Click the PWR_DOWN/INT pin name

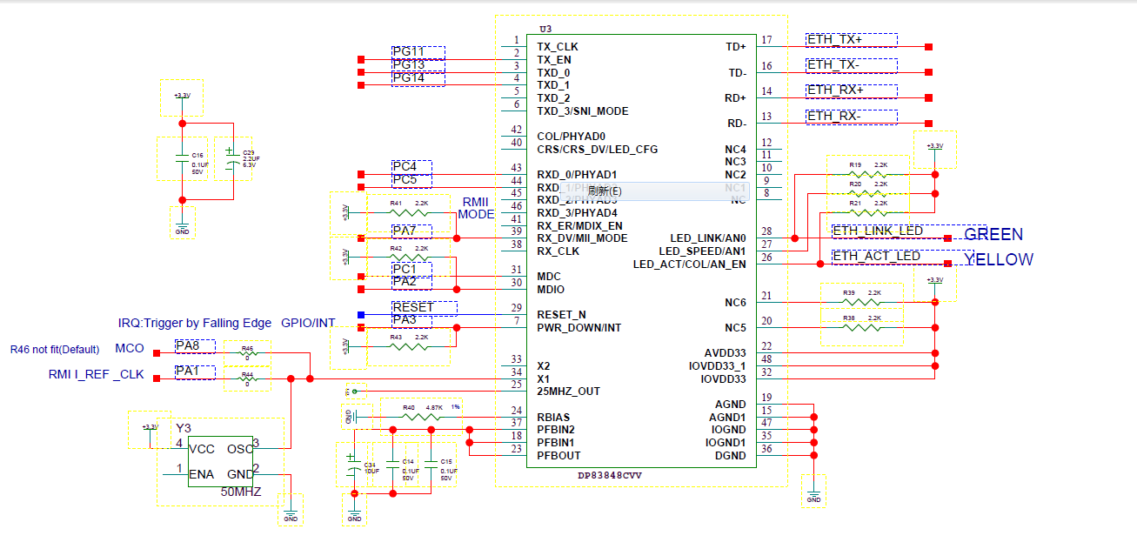point(579,328)
